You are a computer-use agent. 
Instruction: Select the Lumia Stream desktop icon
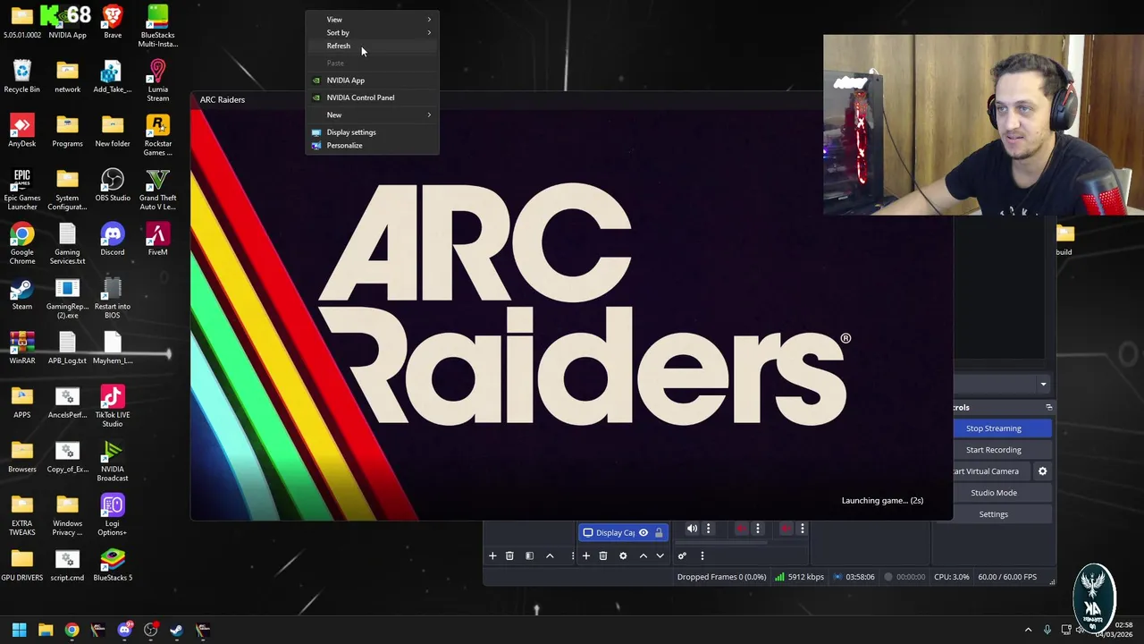157,80
